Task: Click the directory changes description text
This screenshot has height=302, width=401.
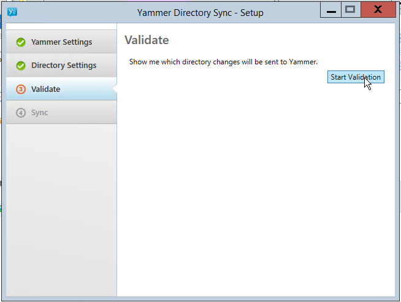Action: (223, 62)
